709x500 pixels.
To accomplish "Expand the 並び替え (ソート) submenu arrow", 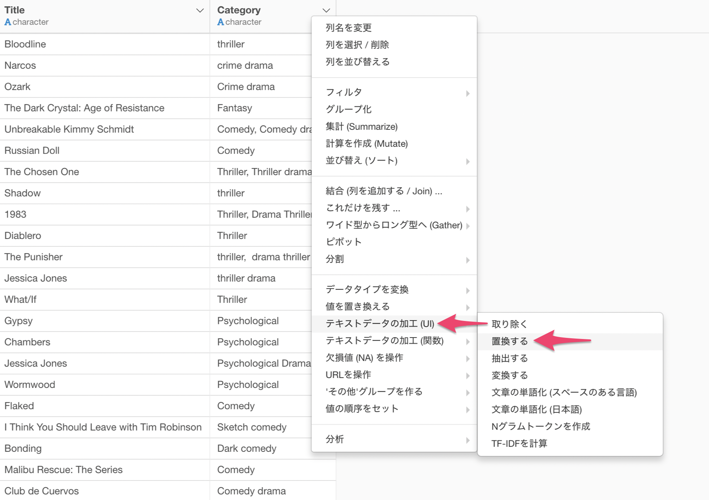I will pyautogui.click(x=467, y=161).
